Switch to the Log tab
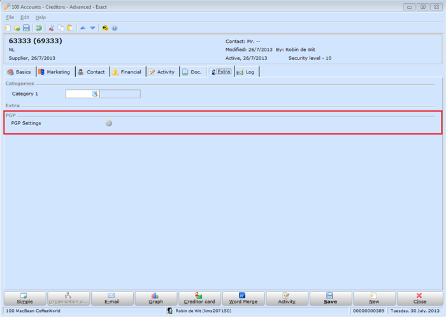 247,72
